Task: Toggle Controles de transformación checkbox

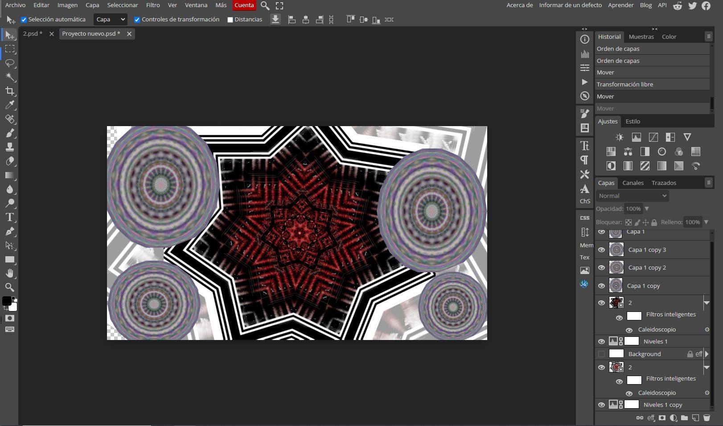Action: pyautogui.click(x=137, y=20)
